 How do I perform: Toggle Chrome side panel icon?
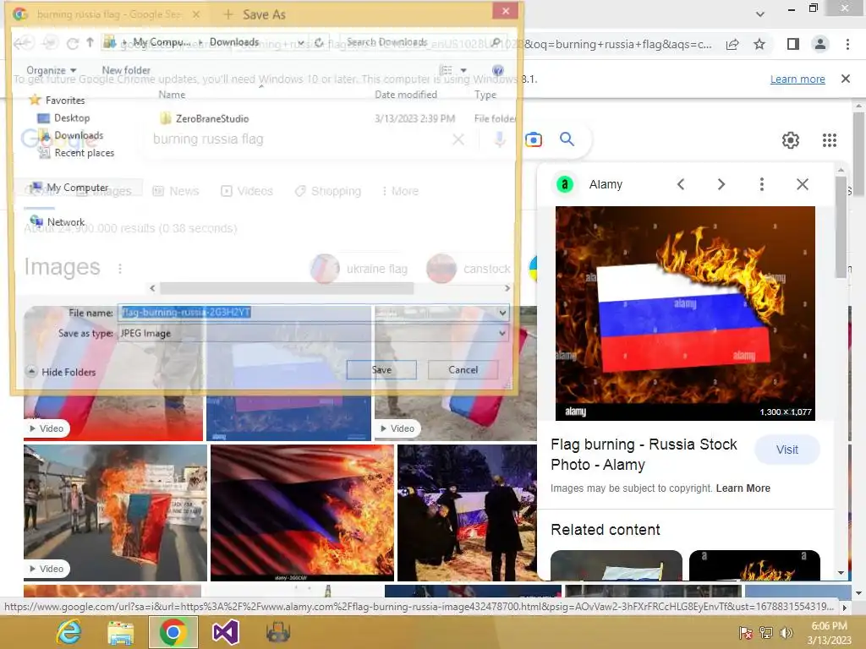(793, 44)
